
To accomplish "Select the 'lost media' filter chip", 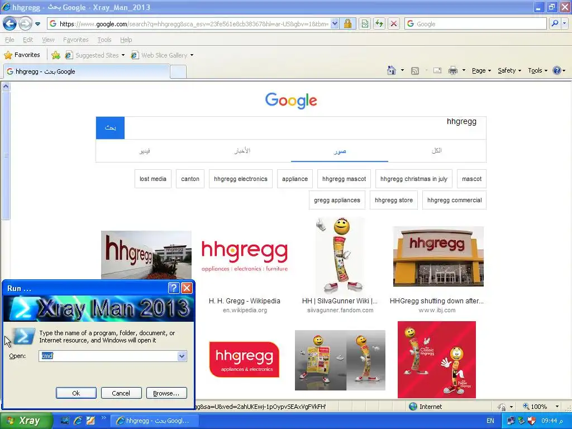I will click(x=153, y=179).
